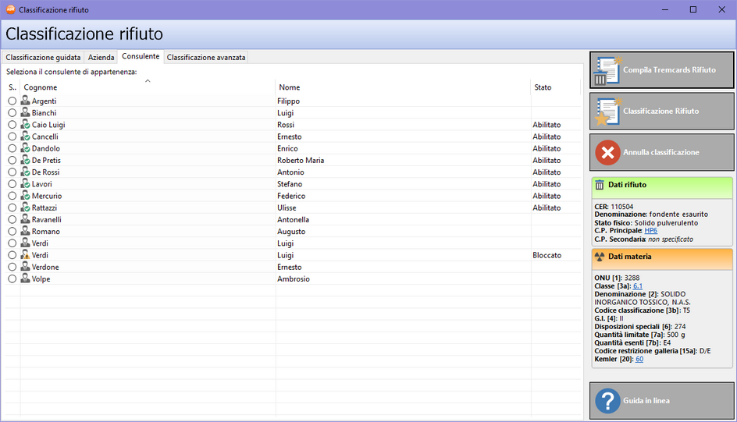Click the red X Annulla classificazione icon
The image size is (737, 422).
coord(607,152)
